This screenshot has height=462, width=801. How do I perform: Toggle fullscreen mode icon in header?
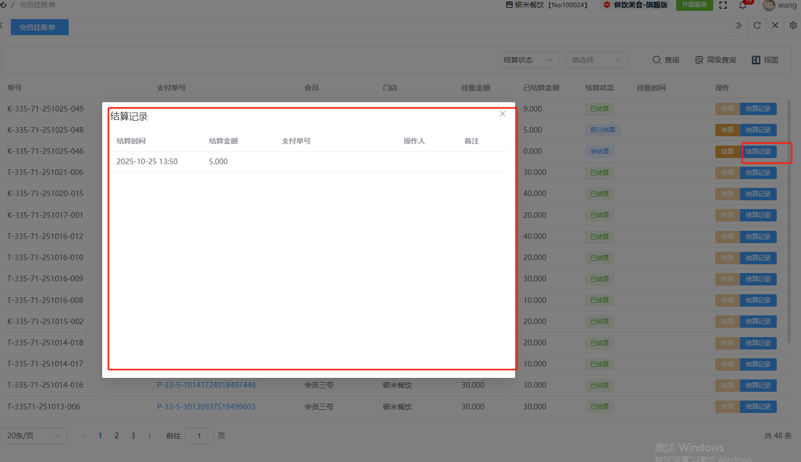pos(723,5)
